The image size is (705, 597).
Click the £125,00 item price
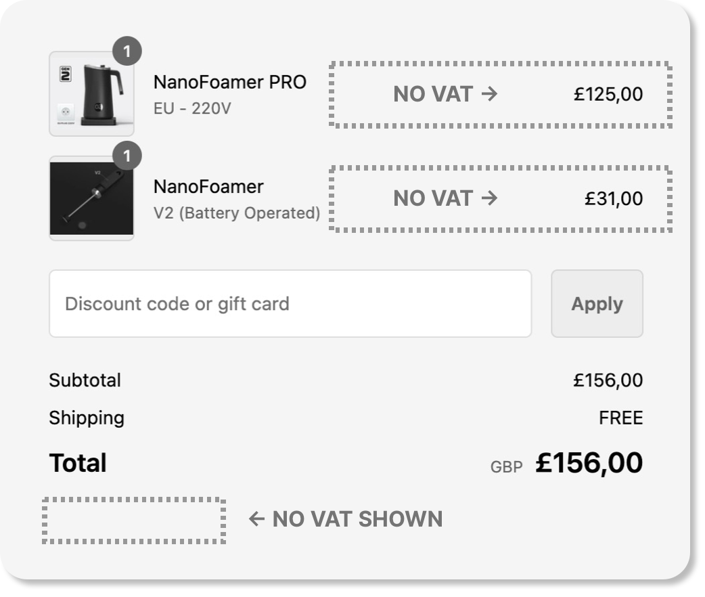[x=608, y=94]
